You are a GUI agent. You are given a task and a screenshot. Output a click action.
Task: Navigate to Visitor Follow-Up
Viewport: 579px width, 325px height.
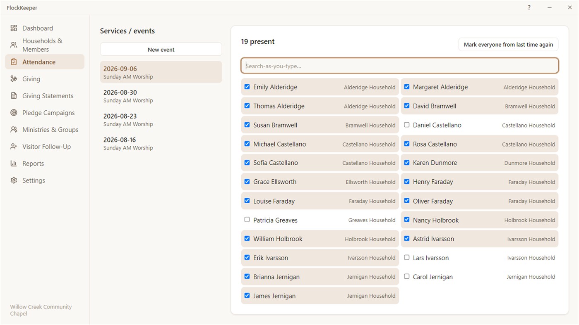[x=45, y=147]
